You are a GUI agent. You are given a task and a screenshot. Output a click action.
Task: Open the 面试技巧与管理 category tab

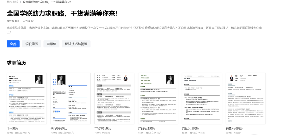(76, 44)
